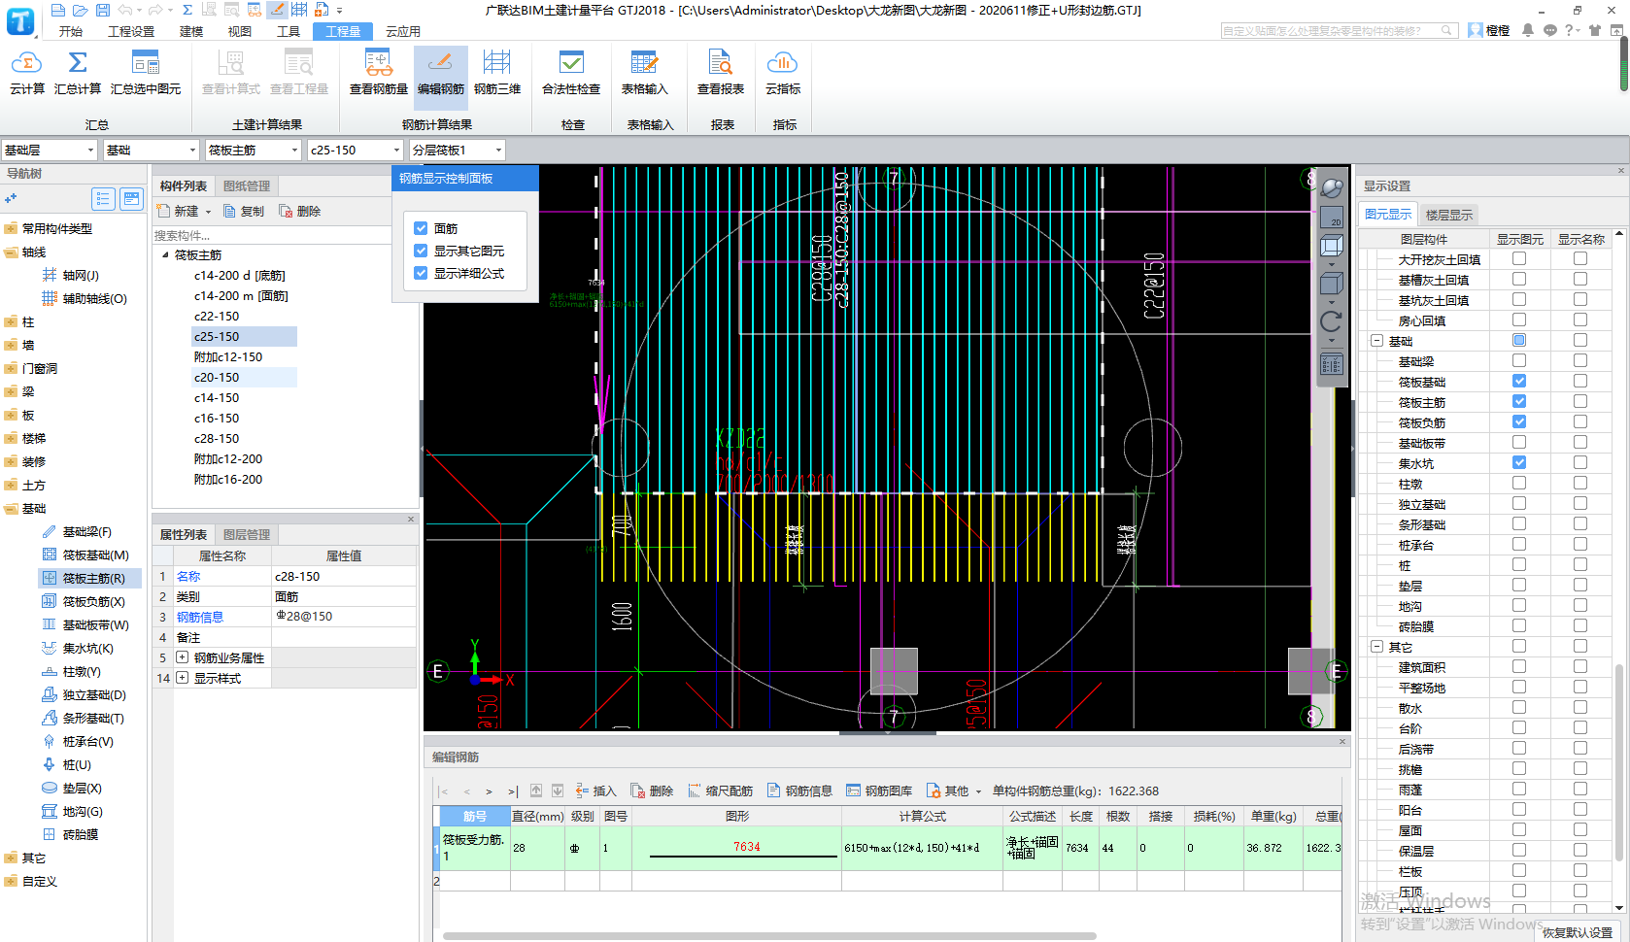Click the 搜索构件 search field
The width and height of the screenshot is (1630, 942).
pos(272,235)
